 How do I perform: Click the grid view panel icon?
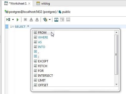62,20
